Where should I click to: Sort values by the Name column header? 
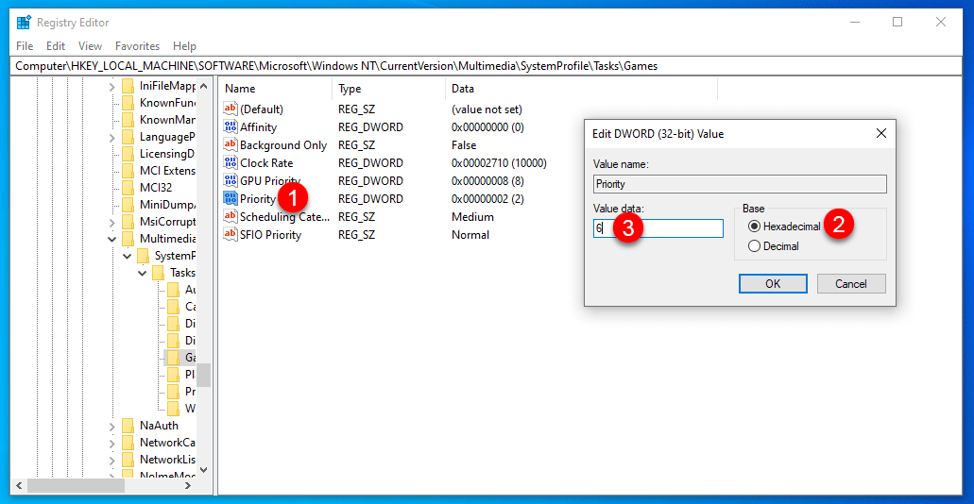(275, 89)
